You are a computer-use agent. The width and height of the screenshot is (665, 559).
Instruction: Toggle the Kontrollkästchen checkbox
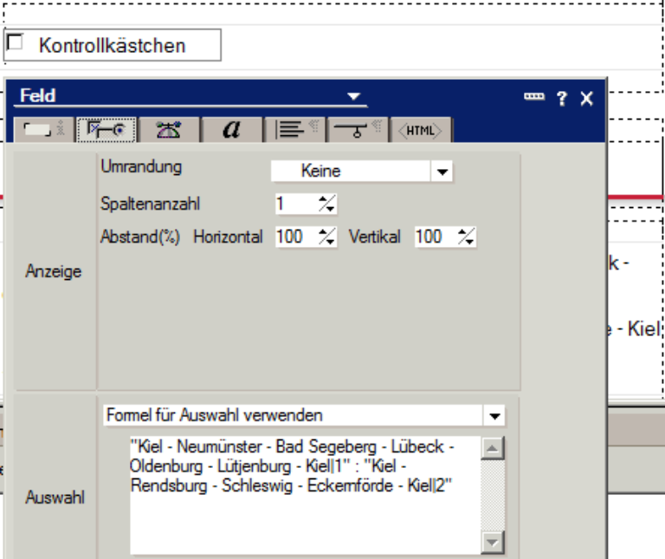click(15, 42)
